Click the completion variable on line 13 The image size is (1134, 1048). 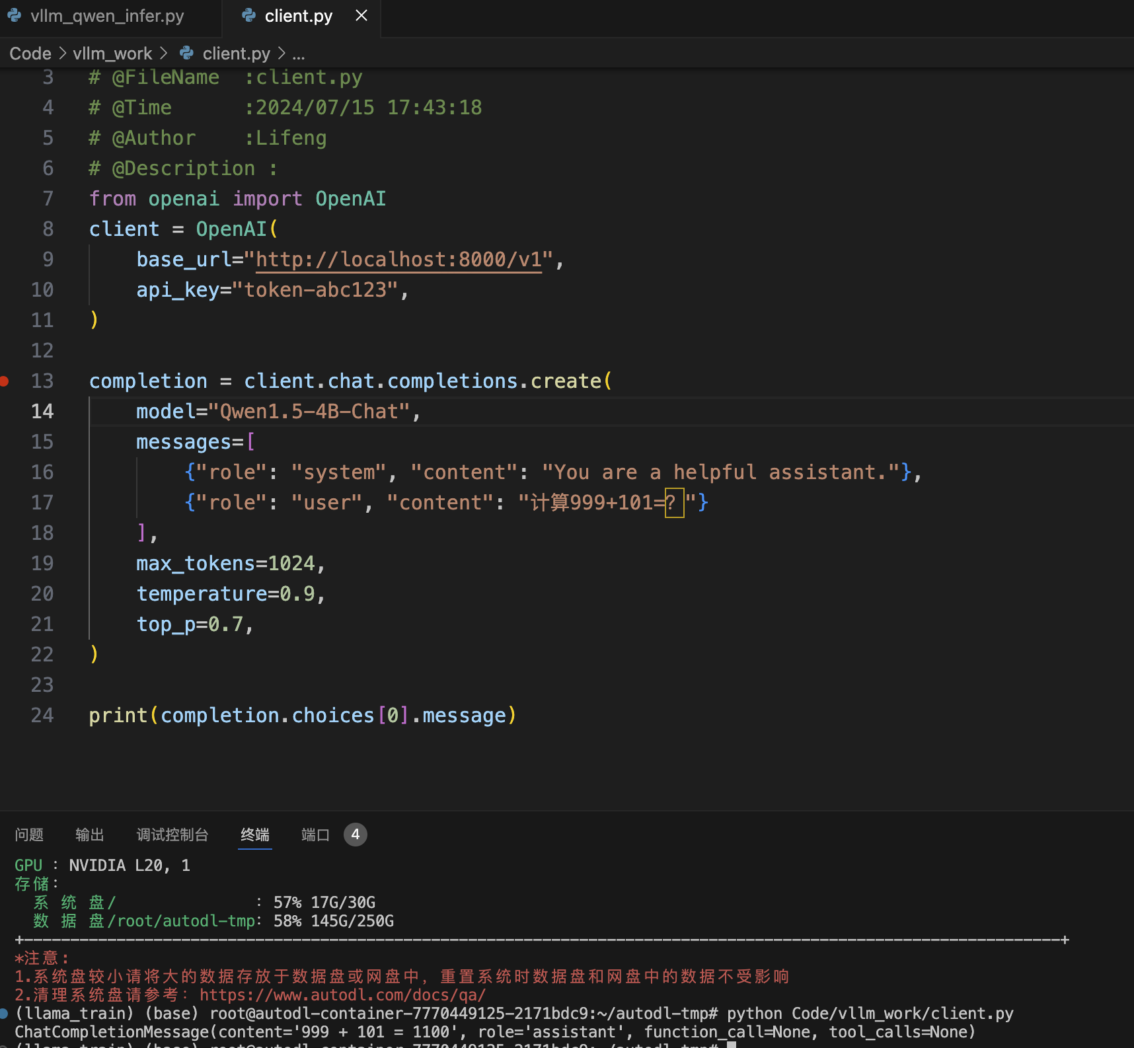click(x=148, y=381)
